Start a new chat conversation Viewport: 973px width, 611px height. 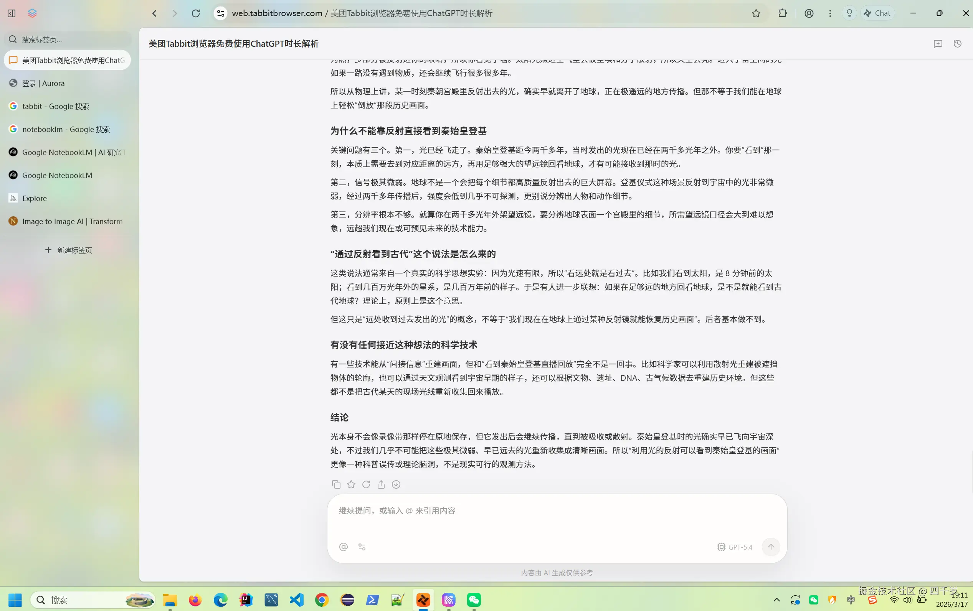click(938, 44)
